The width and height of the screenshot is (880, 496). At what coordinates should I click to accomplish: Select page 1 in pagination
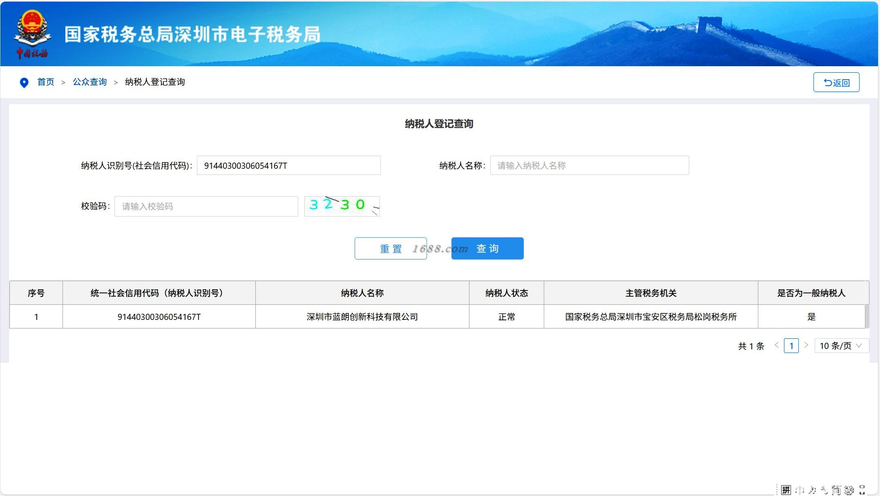pos(791,346)
